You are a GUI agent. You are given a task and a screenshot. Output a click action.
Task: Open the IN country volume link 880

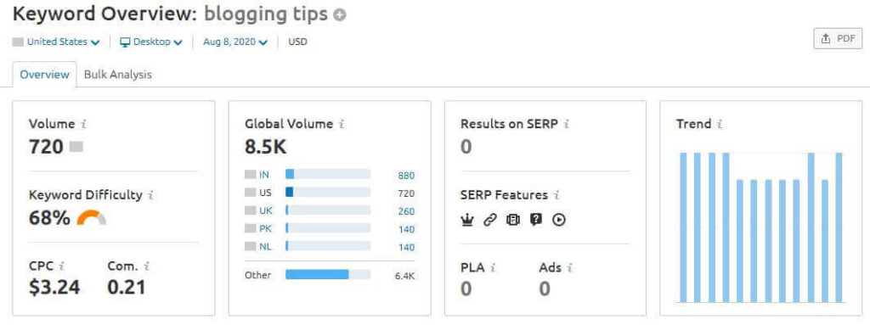(x=406, y=176)
